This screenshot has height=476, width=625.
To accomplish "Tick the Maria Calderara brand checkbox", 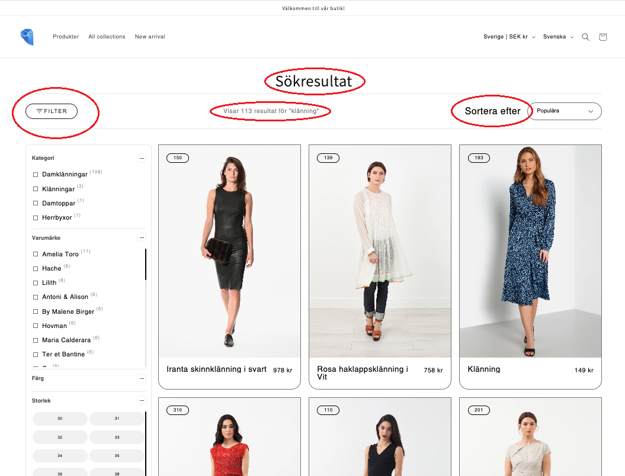I will pyautogui.click(x=36, y=340).
